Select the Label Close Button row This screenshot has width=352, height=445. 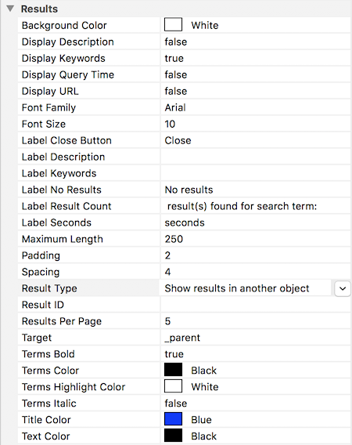click(x=185, y=141)
